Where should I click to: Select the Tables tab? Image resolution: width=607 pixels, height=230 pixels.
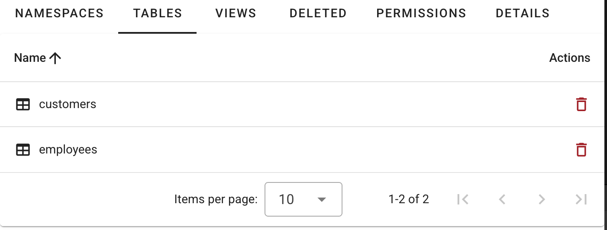(158, 13)
